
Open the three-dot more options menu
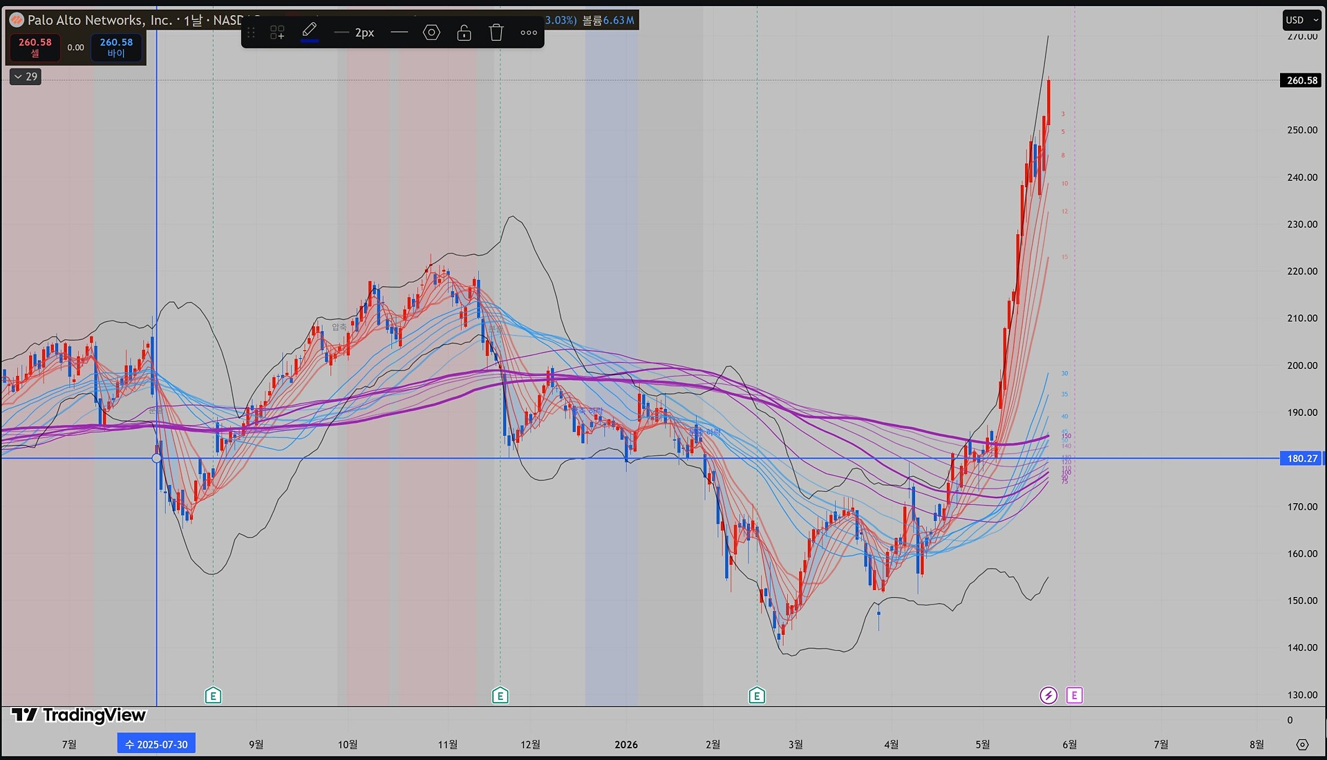[x=529, y=32]
